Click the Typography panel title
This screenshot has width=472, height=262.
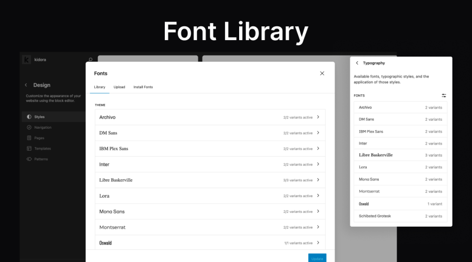pyautogui.click(x=374, y=63)
